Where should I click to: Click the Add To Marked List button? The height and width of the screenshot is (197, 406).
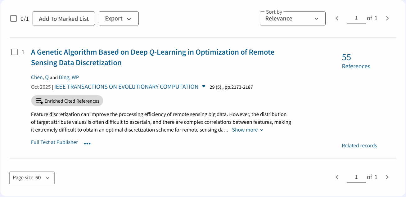pyautogui.click(x=64, y=19)
